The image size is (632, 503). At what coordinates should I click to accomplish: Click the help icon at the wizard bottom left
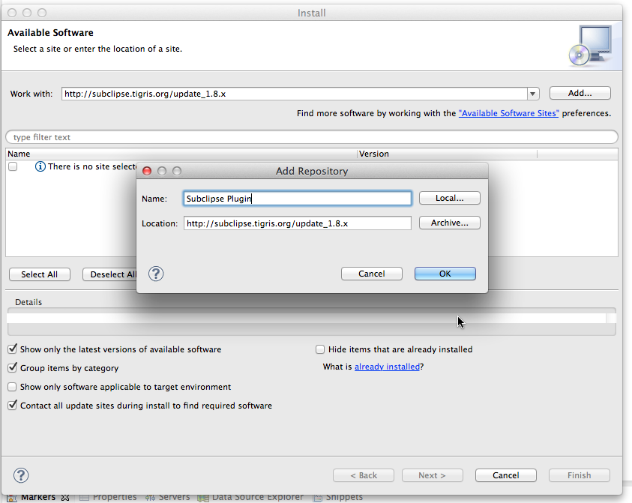point(20,475)
